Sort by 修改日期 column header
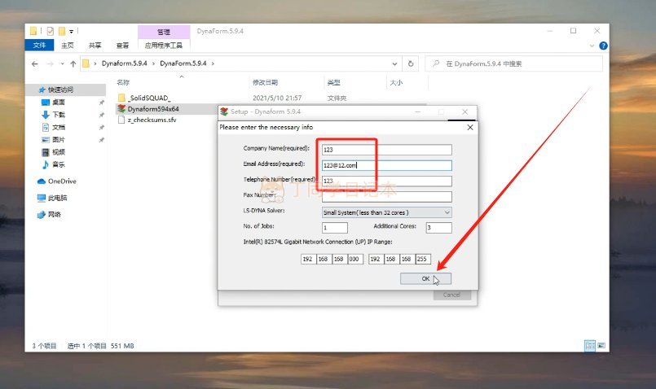 click(265, 83)
